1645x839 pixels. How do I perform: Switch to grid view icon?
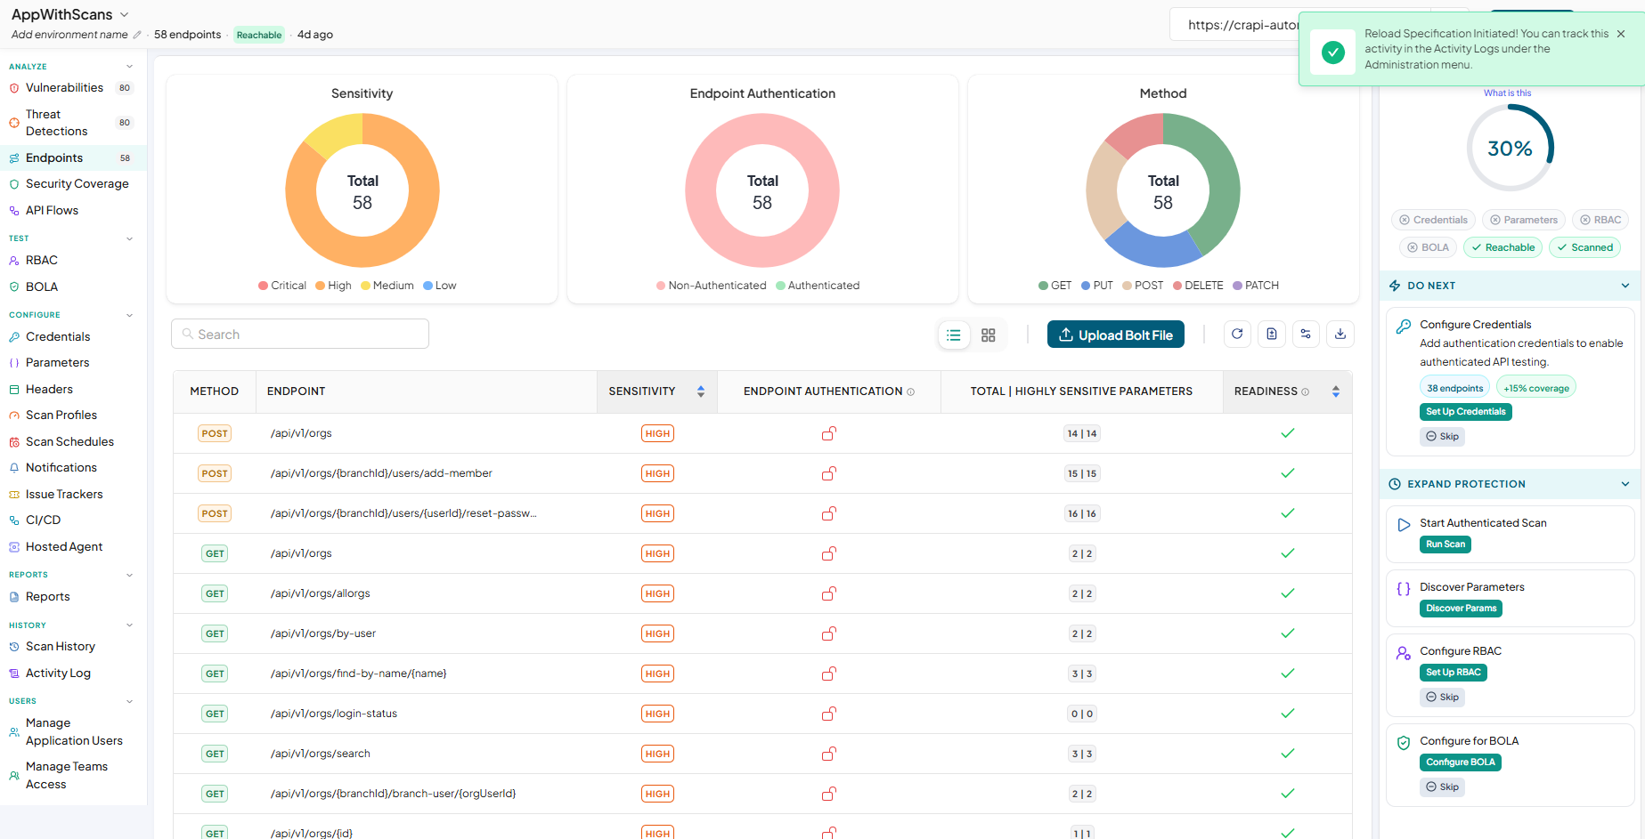pos(989,335)
